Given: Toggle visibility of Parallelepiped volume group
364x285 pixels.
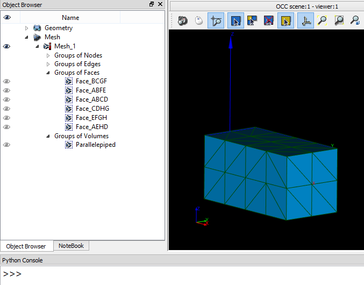Looking at the screenshot, I should (x=7, y=145).
